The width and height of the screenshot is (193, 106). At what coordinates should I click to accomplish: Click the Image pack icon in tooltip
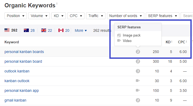click(119, 35)
